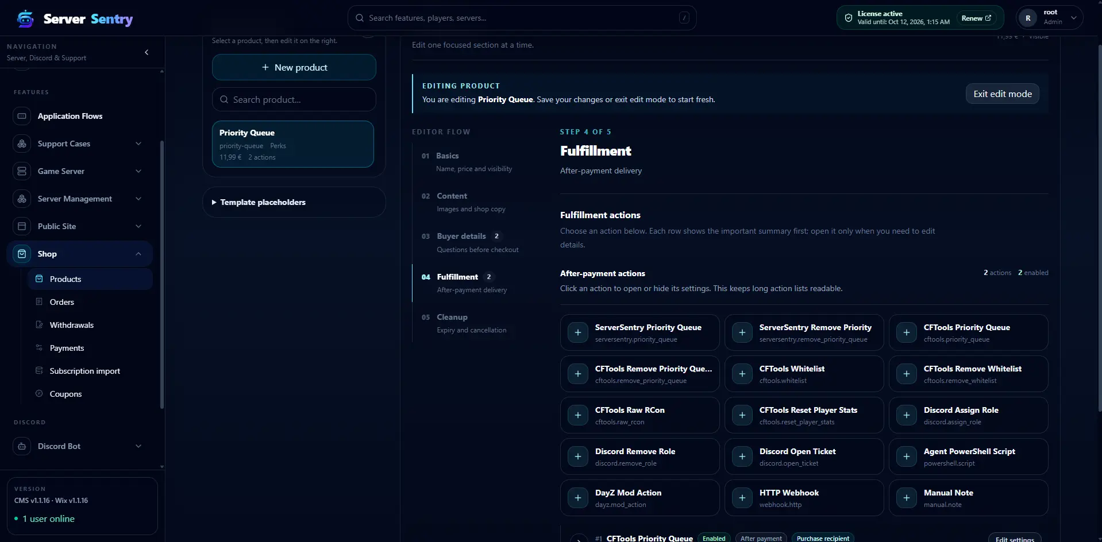Open the Withdrawals submenu item
This screenshot has width=1102, height=542.
pos(90,325)
